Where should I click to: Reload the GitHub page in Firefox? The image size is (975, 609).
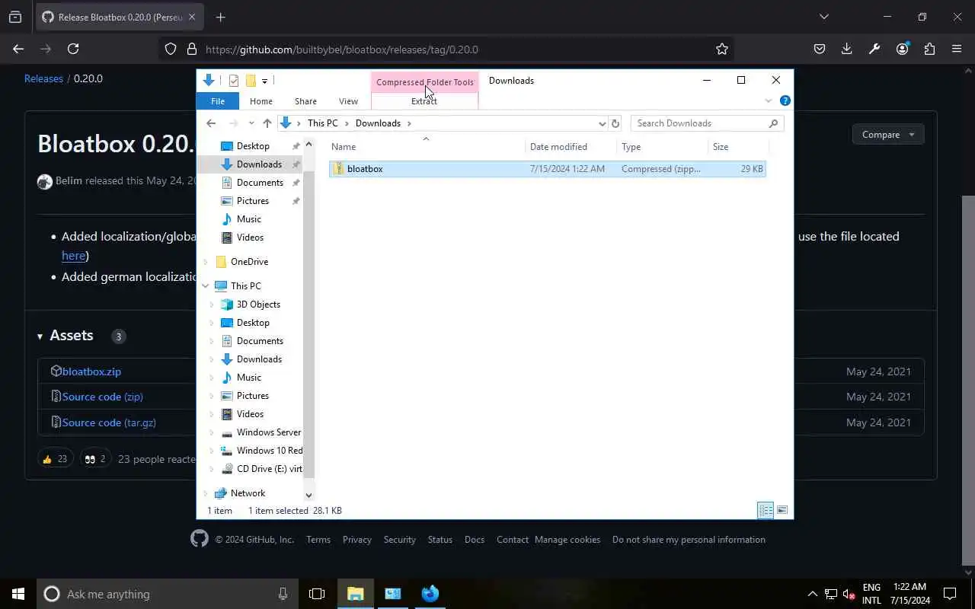pos(73,49)
